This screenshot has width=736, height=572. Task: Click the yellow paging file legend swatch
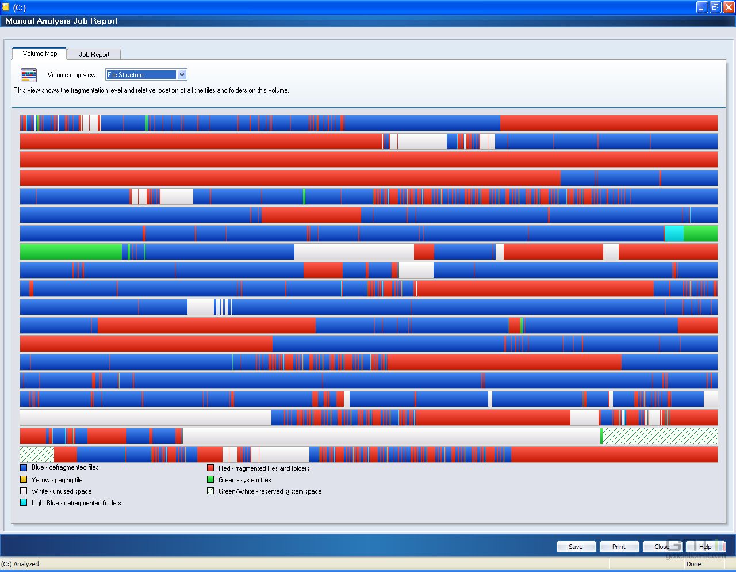tap(24, 479)
